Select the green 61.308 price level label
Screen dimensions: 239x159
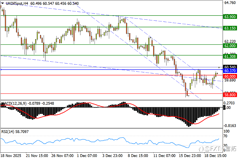pos(230,57)
